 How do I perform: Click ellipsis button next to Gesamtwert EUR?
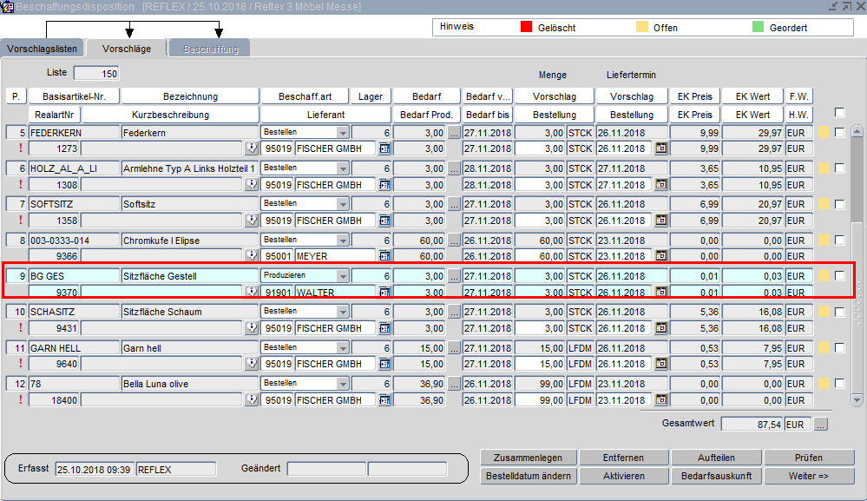point(821,424)
